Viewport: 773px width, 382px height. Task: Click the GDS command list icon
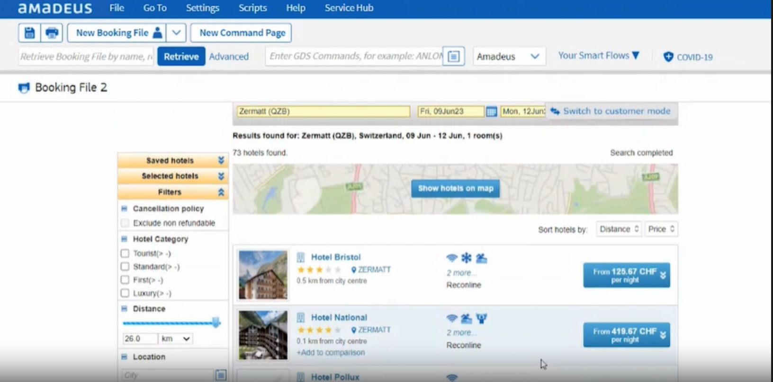point(453,56)
